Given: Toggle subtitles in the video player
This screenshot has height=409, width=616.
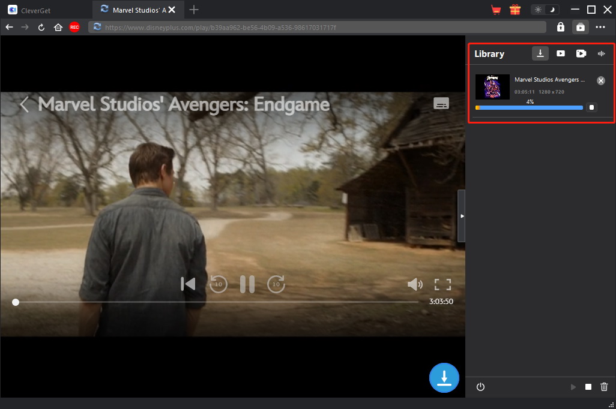Looking at the screenshot, I should pos(441,104).
